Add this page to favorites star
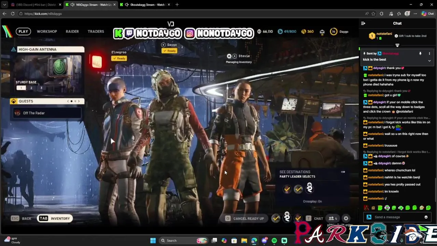 point(373,14)
